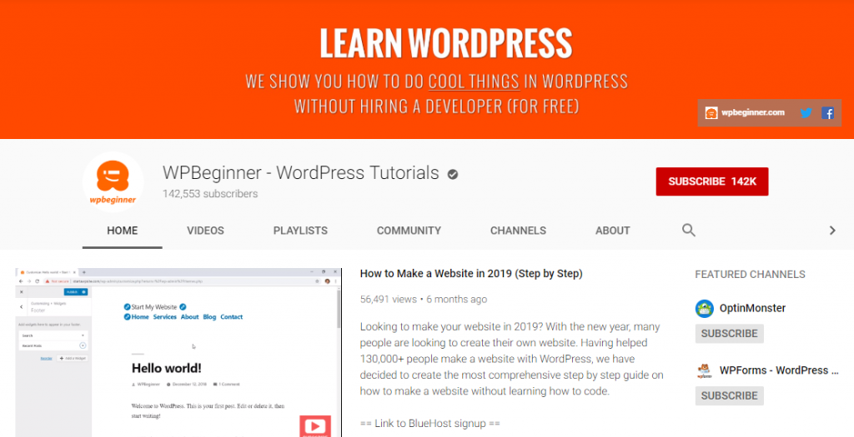The image size is (854, 437).
Task: Click the OptinMonster channel avatar
Action: 704,309
